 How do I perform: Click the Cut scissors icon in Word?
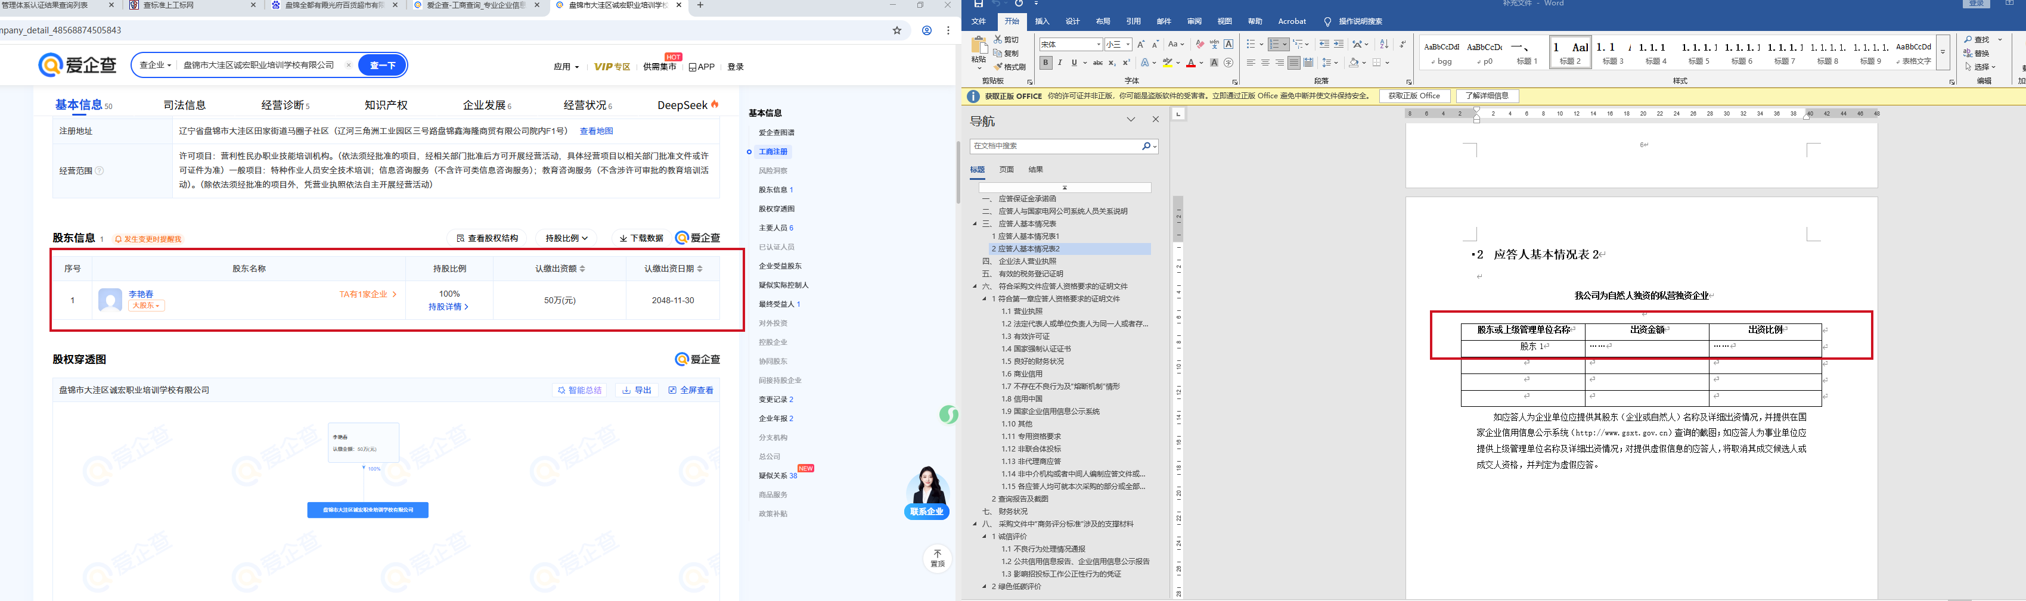click(998, 39)
